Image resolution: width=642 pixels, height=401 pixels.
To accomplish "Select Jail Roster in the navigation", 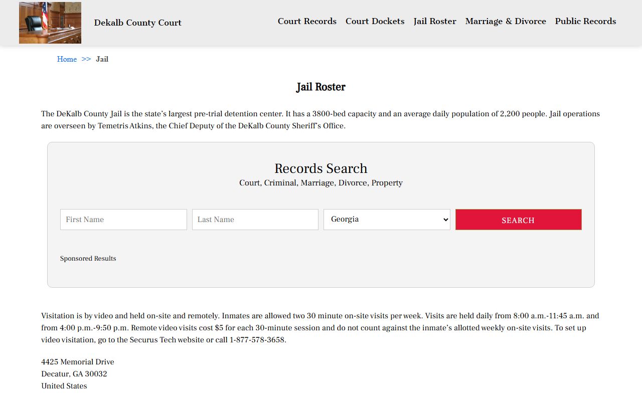I will (x=435, y=21).
